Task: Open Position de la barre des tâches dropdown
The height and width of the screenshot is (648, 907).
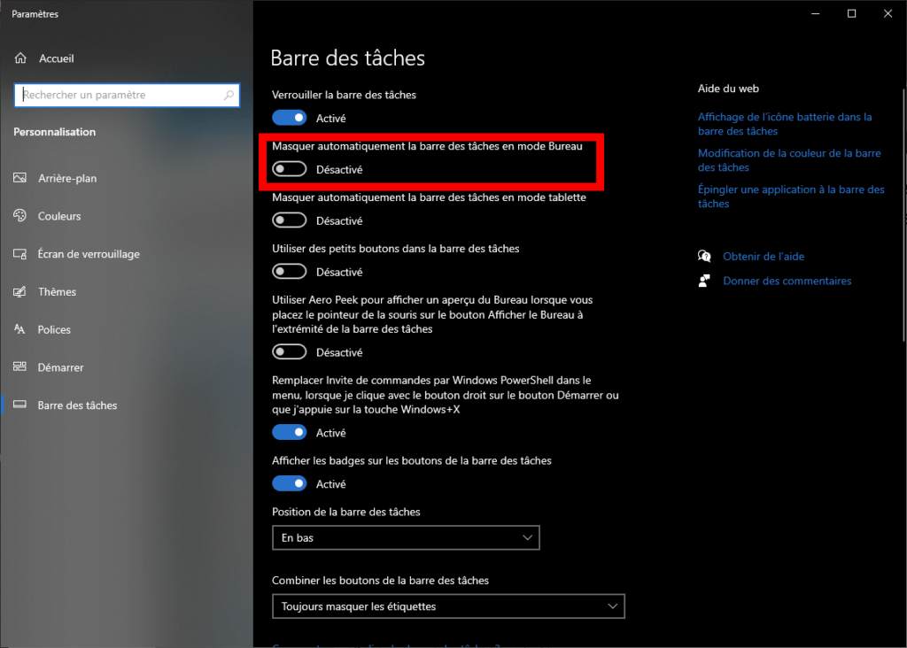Action: point(406,537)
